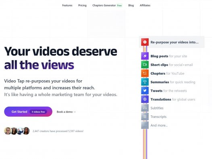The width and height of the screenshot is (212, 159).
Task: Click the Transcripts label
Action: tap(158, 117)
